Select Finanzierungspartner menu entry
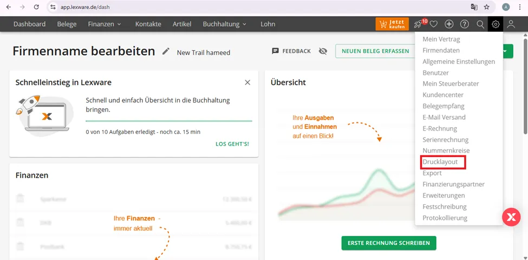The height and width of the screenshot is (260, 528). pos(454,184)
